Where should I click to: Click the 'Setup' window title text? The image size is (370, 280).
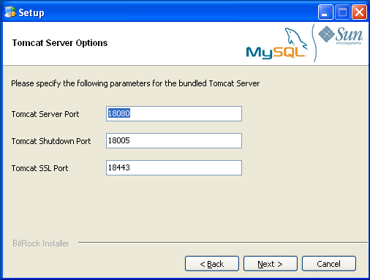31,12
